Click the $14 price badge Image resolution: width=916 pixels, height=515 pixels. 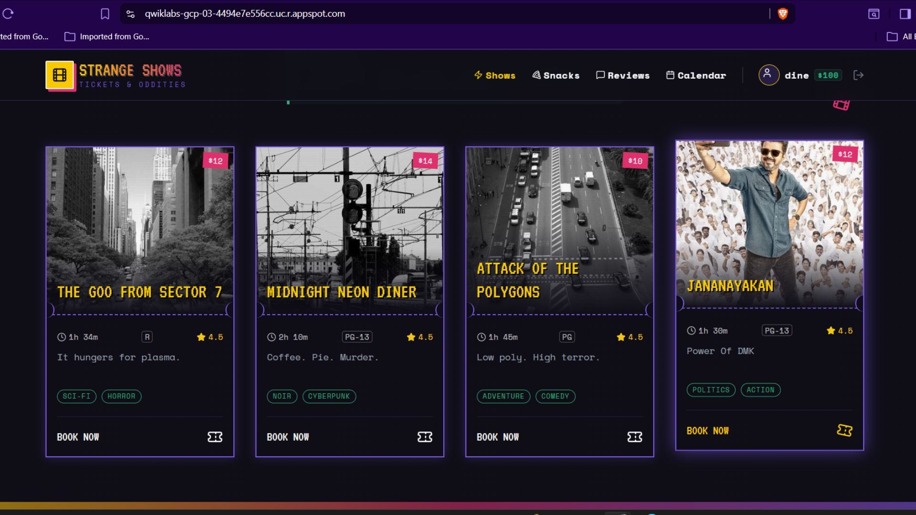click(425, 161)
